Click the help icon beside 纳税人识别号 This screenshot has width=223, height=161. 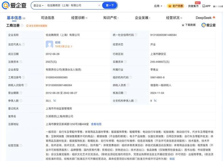[x=26, y=85]
